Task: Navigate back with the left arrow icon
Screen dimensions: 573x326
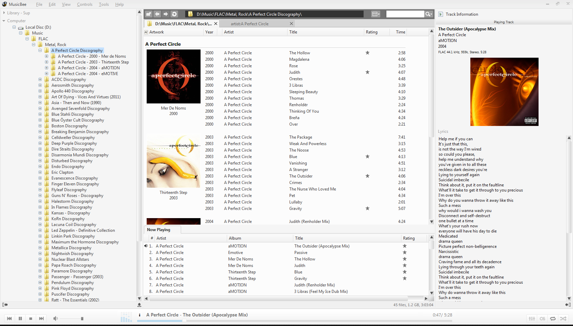Action: pyautogui.click(x=157, y=14)
